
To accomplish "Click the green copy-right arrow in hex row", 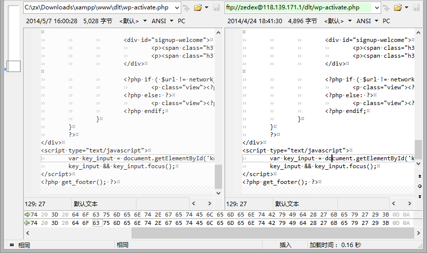I will 27,215.
